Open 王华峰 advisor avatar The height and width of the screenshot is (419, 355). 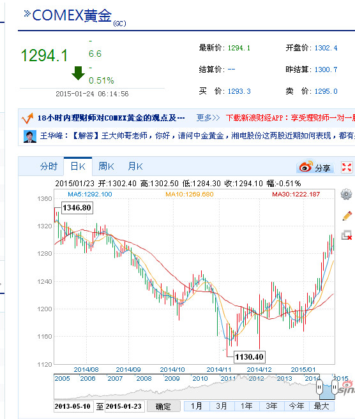(30, 136)
